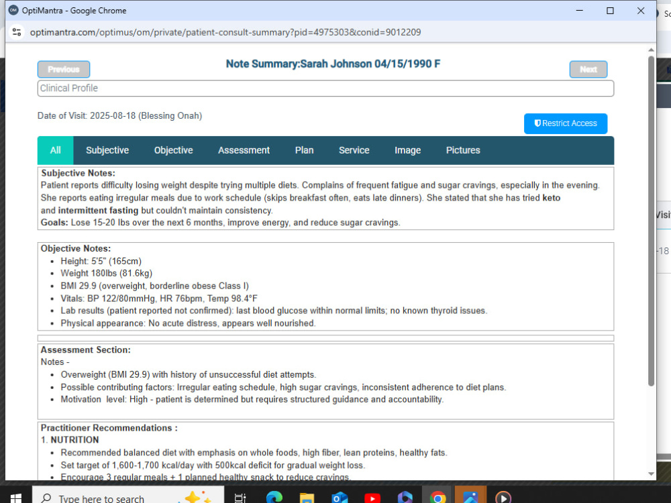Image resolution: width=671 pixels, height=503 pixels.
Task: Open the media player taskbar icon
Action: click(503, 498)
